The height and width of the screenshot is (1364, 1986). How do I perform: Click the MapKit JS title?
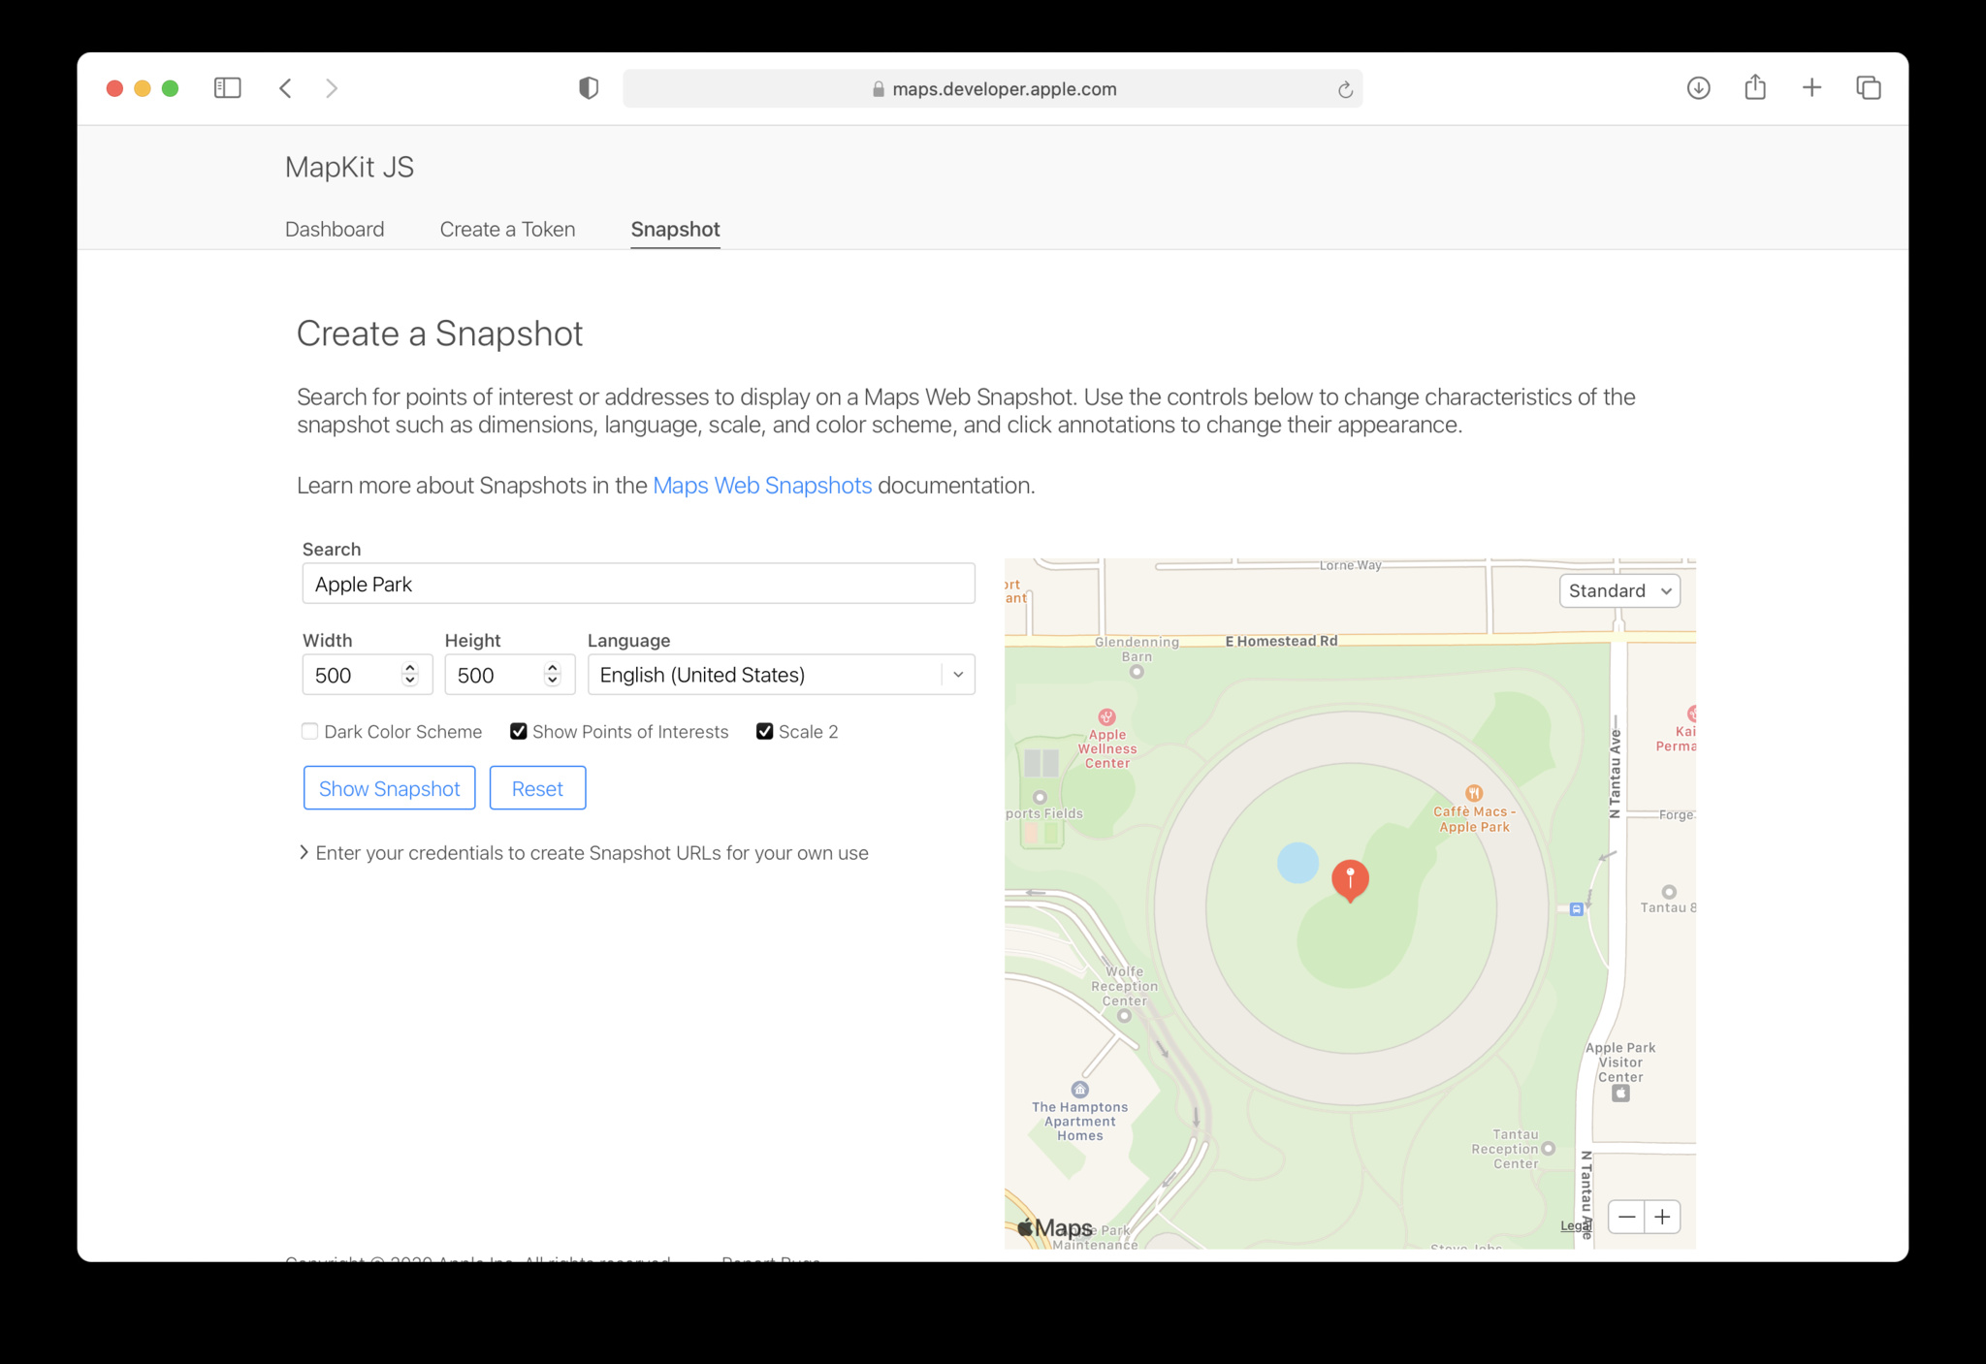(349, 167)
